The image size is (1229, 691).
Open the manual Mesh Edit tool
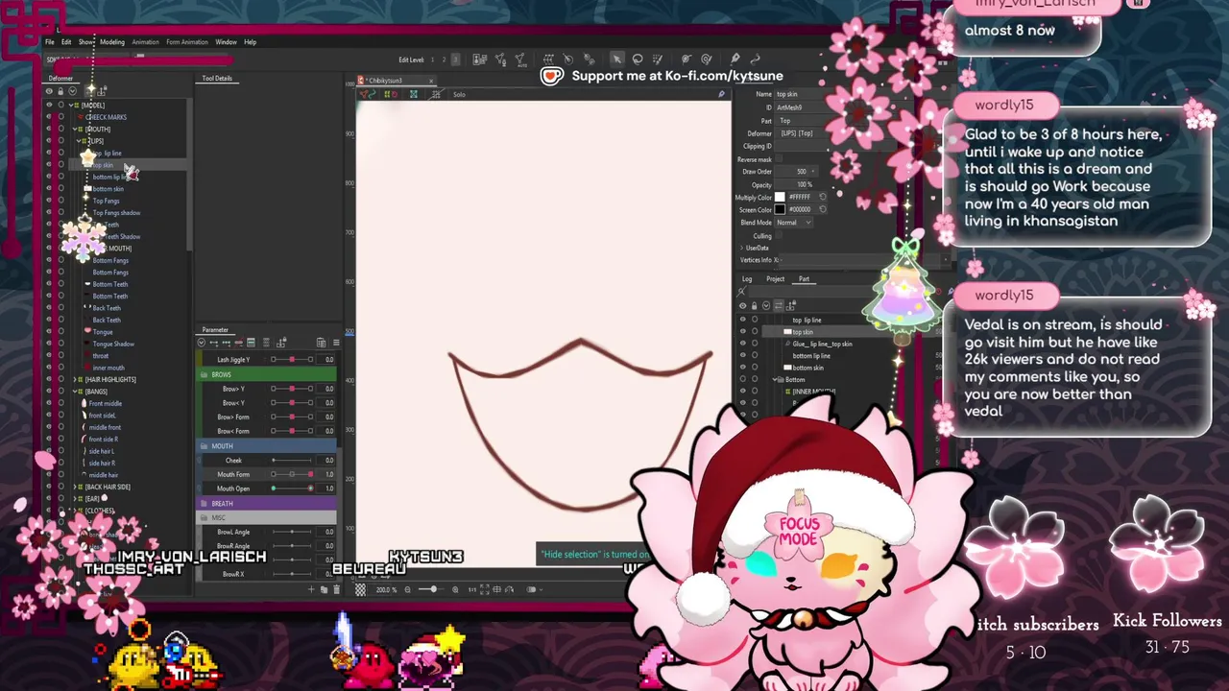(x=500, y=60)
